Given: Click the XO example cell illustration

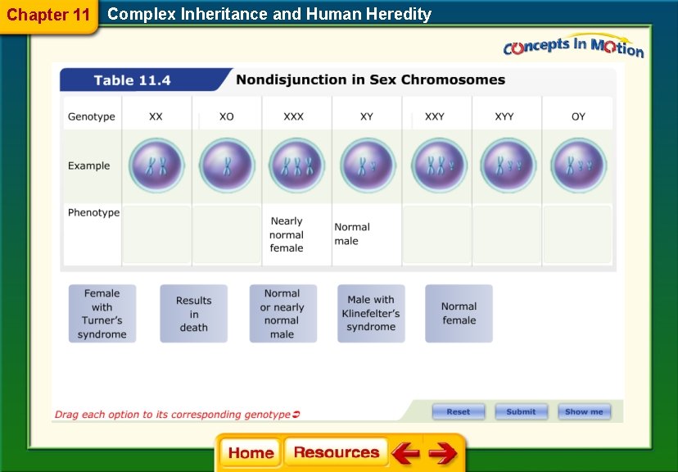Looking at the screenshot, I should tap(227, 165).
